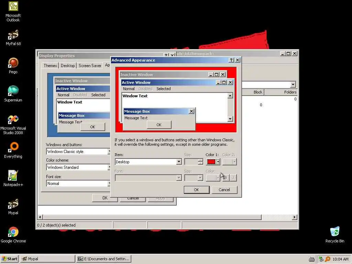Open the Color 1 red swatch picker

[213, 162]
